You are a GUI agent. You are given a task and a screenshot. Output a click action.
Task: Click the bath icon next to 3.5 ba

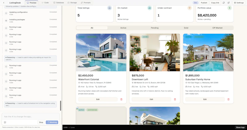(87, 87)
